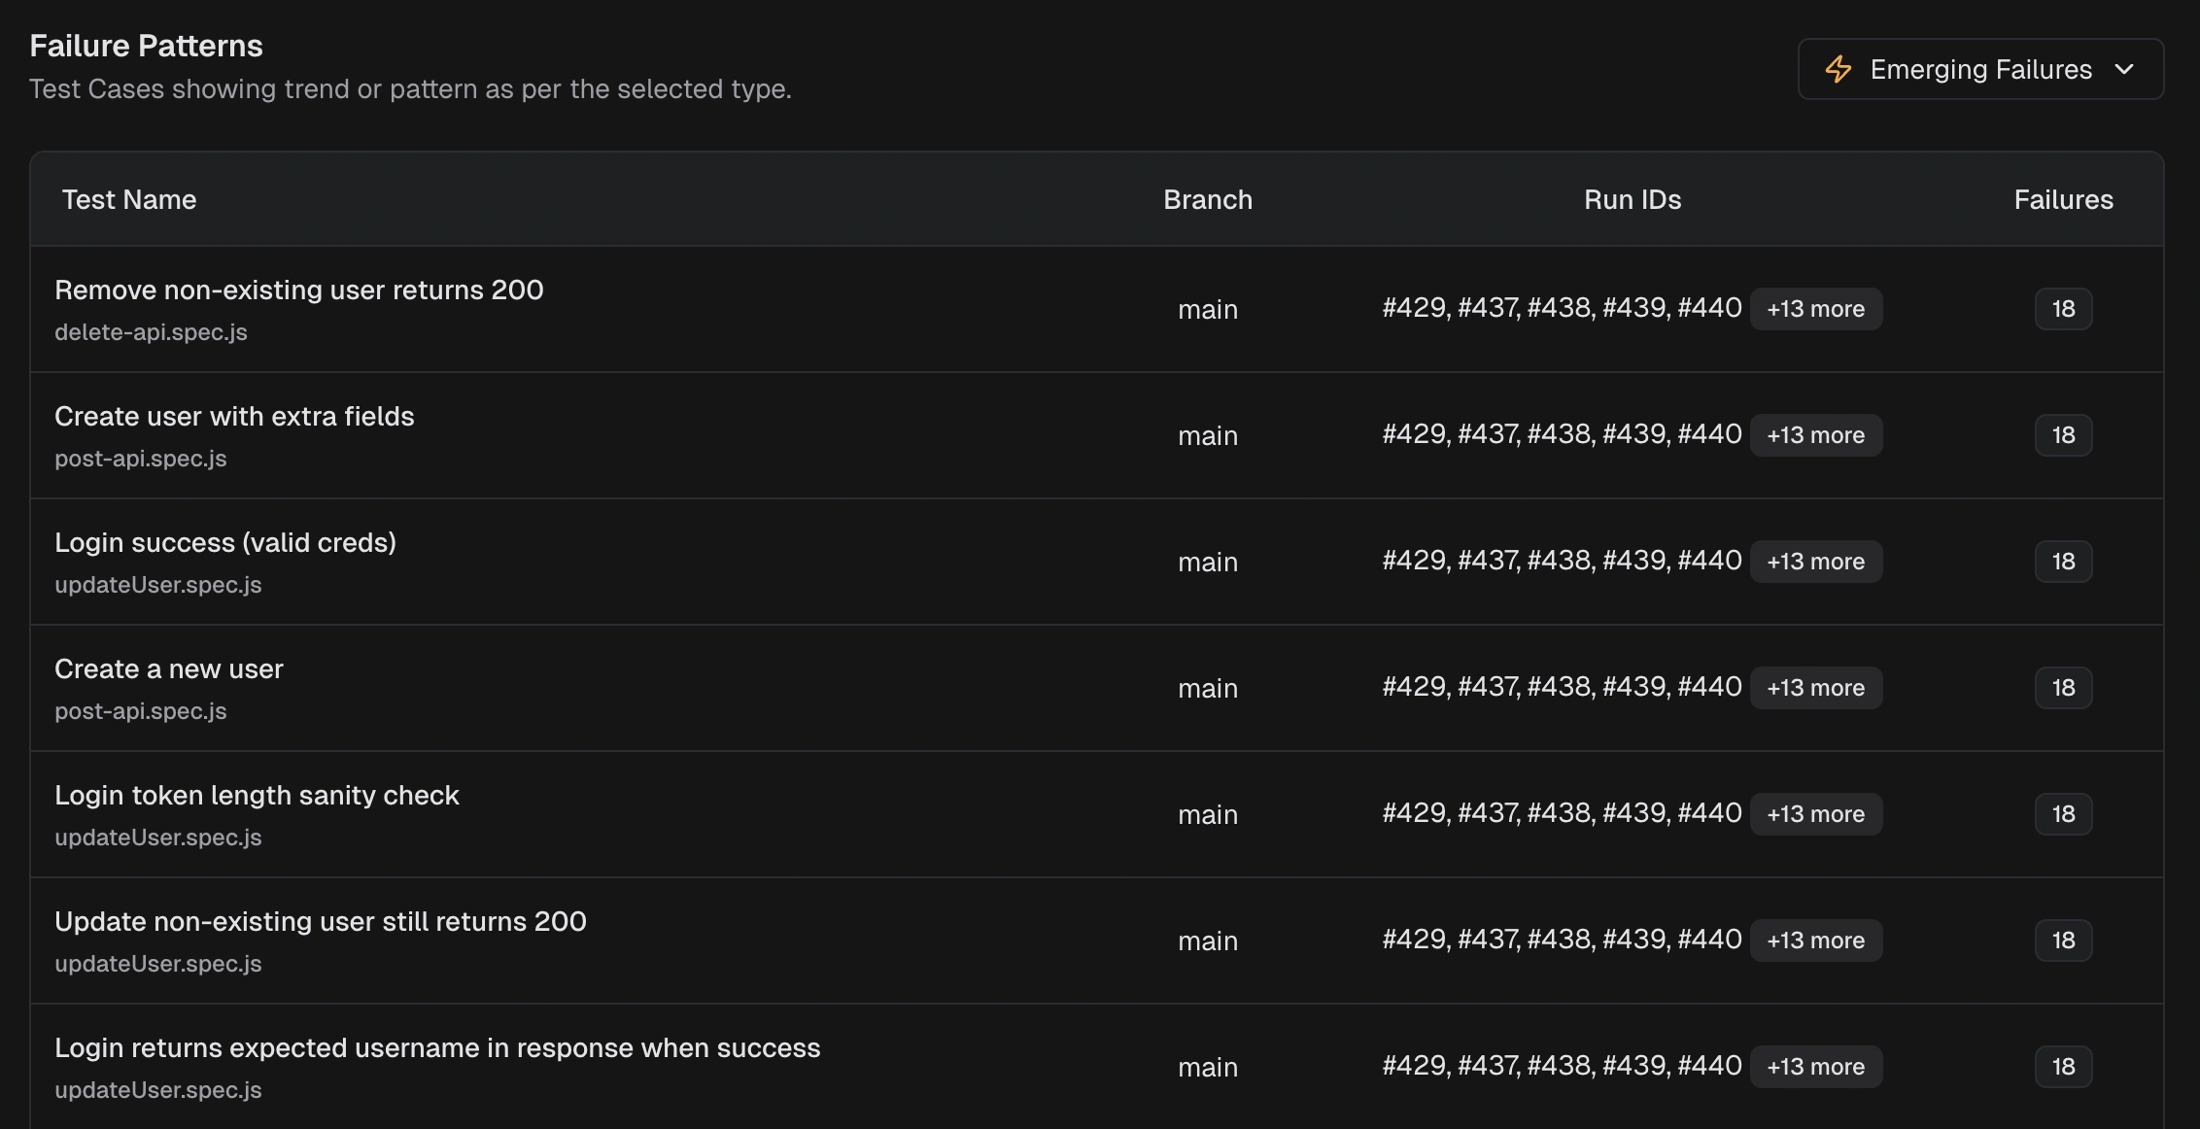Show +13 more runs for Create user with extra fields
The height and width of the screenshot is (1129, 2200).
[x=1815, y=435]
